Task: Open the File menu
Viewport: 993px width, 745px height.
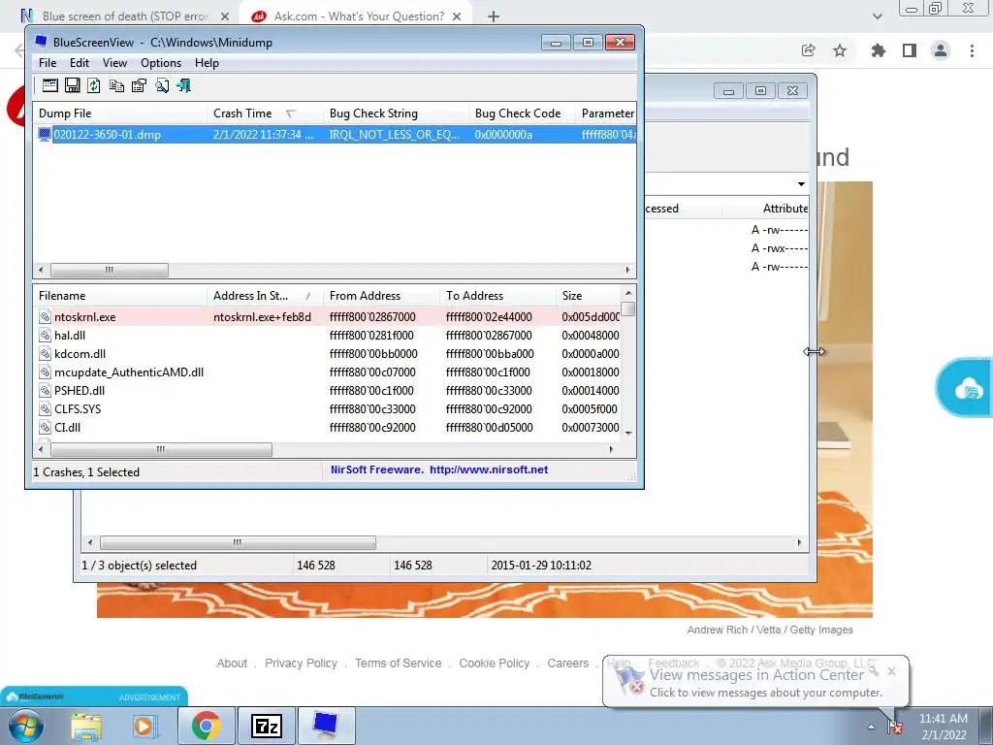Action: tap(48, 63)
